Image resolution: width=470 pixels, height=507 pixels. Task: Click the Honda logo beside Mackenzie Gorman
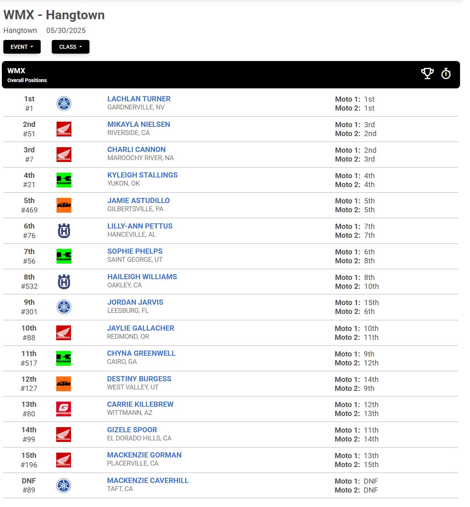click(64, 460)
